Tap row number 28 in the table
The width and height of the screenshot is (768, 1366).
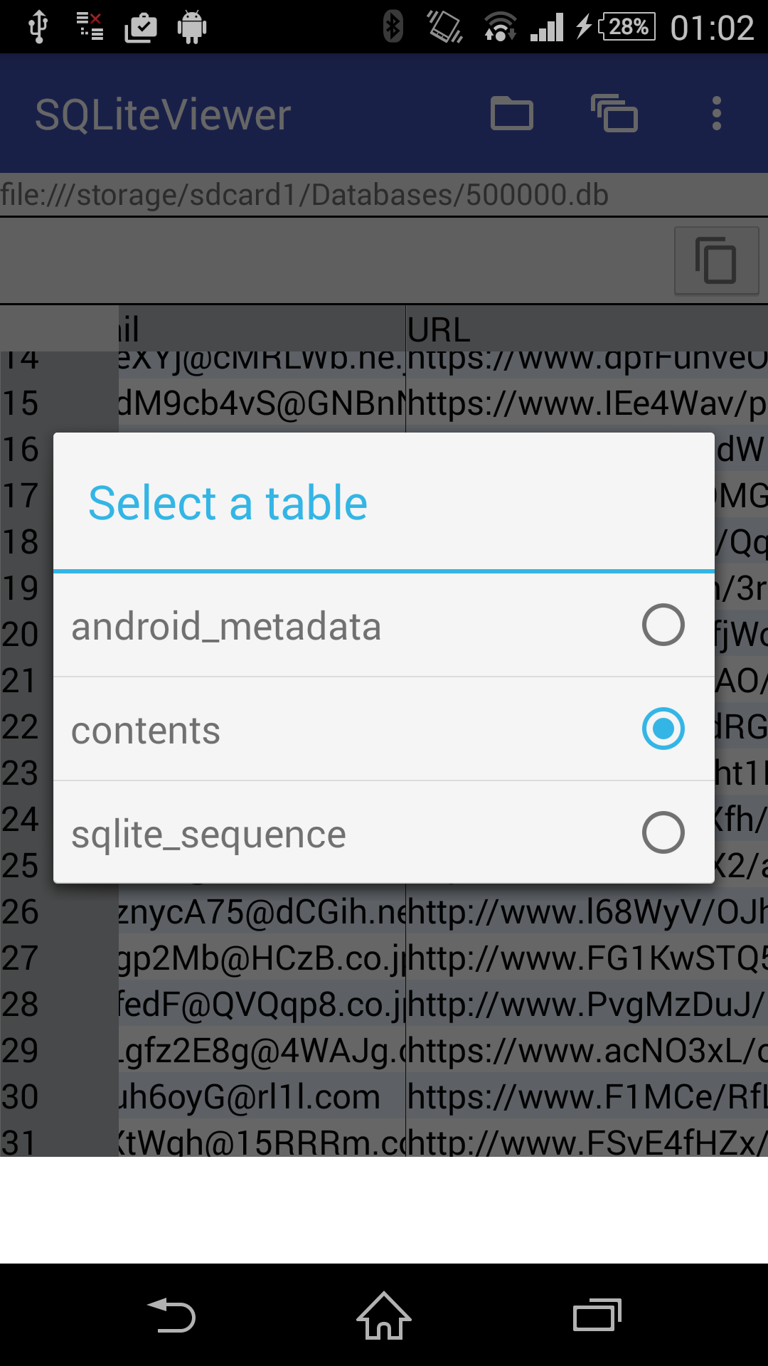pyautogui.click(x=21, y=1004)
